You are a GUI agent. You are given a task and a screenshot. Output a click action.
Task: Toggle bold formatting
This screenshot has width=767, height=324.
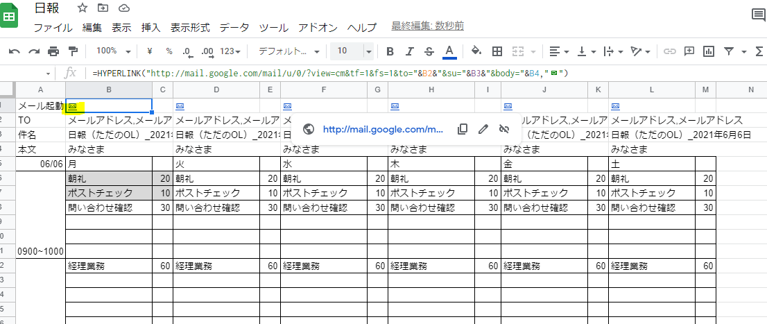(x=390, y=51)
